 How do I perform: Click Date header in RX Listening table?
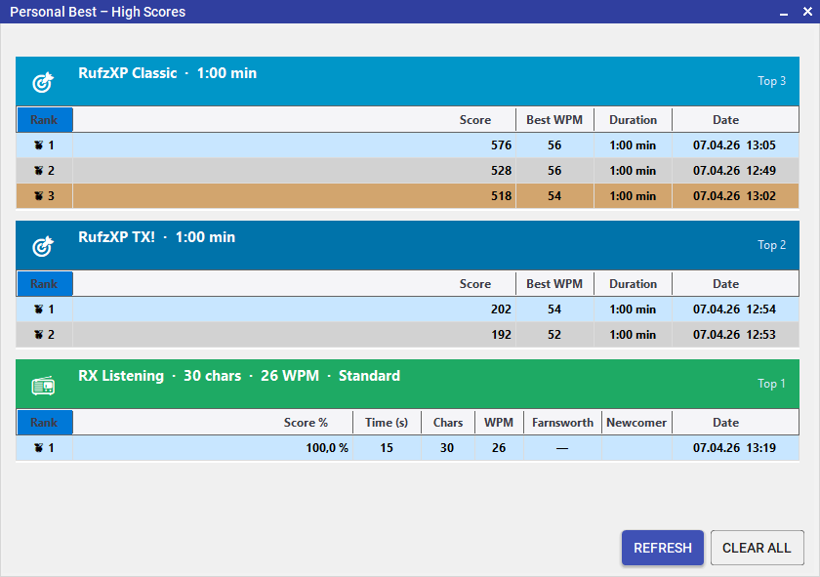coord(735,422)
